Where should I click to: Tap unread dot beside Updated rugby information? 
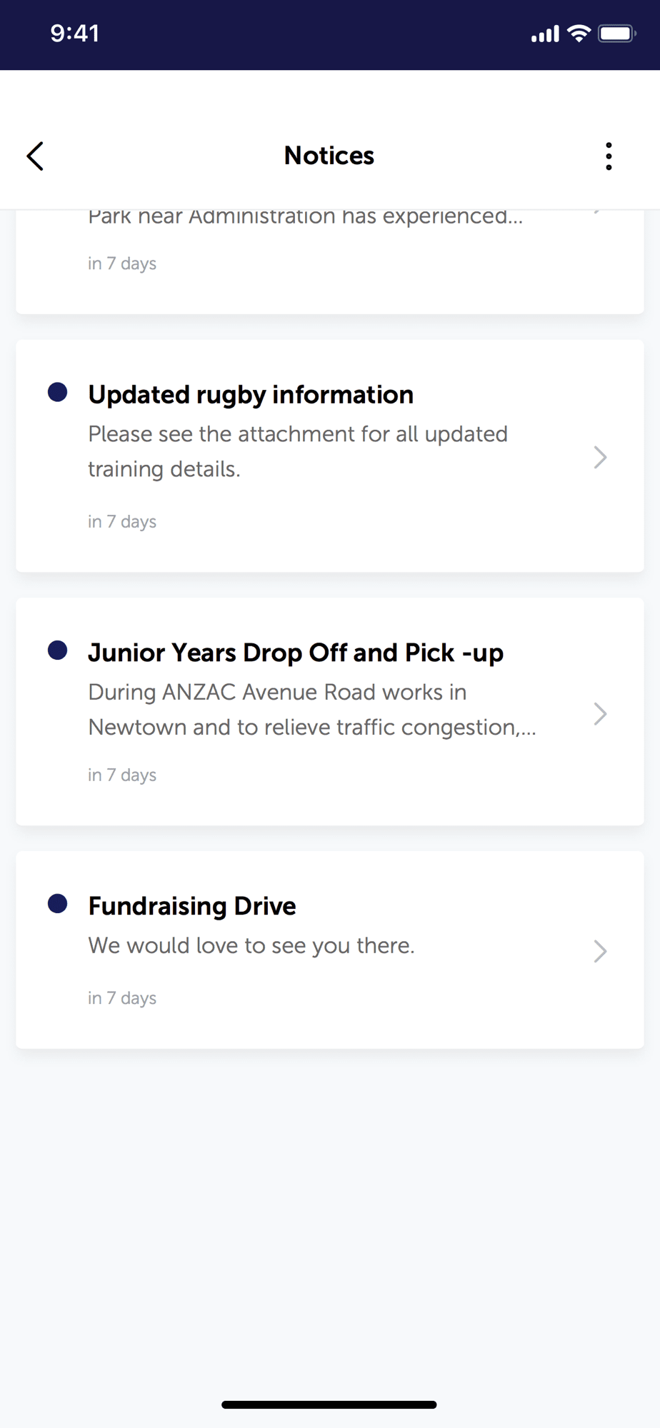click(58, 392)
